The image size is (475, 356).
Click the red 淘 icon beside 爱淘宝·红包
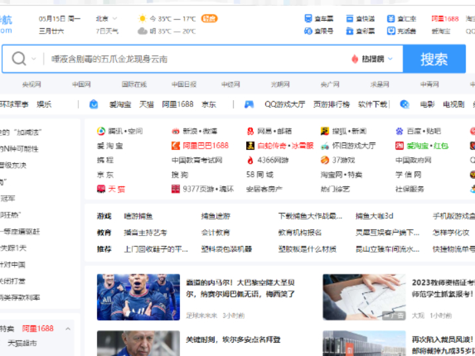tap(399, 146)
